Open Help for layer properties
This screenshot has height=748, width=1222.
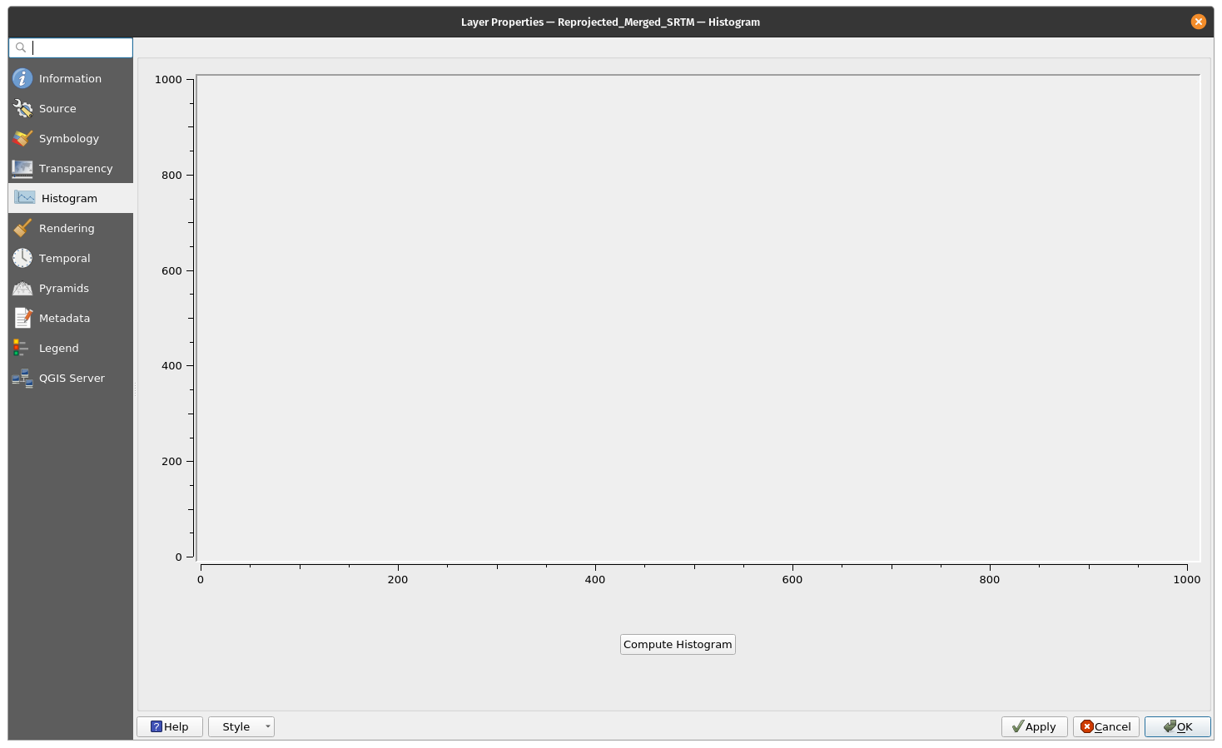tap(169, 726)
